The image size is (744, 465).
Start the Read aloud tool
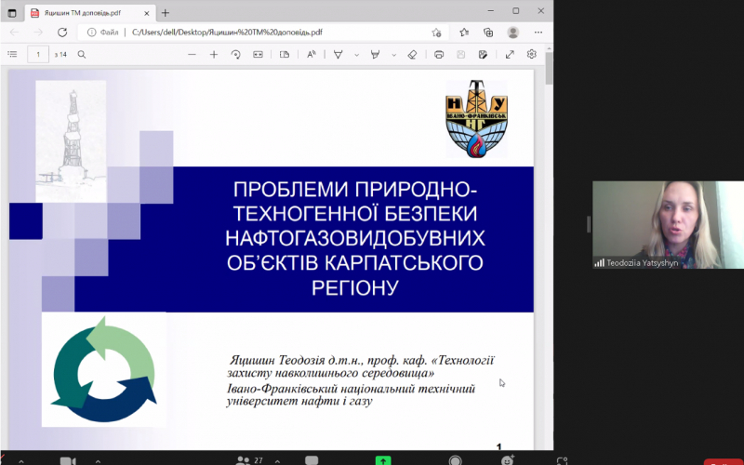point(312,55)
